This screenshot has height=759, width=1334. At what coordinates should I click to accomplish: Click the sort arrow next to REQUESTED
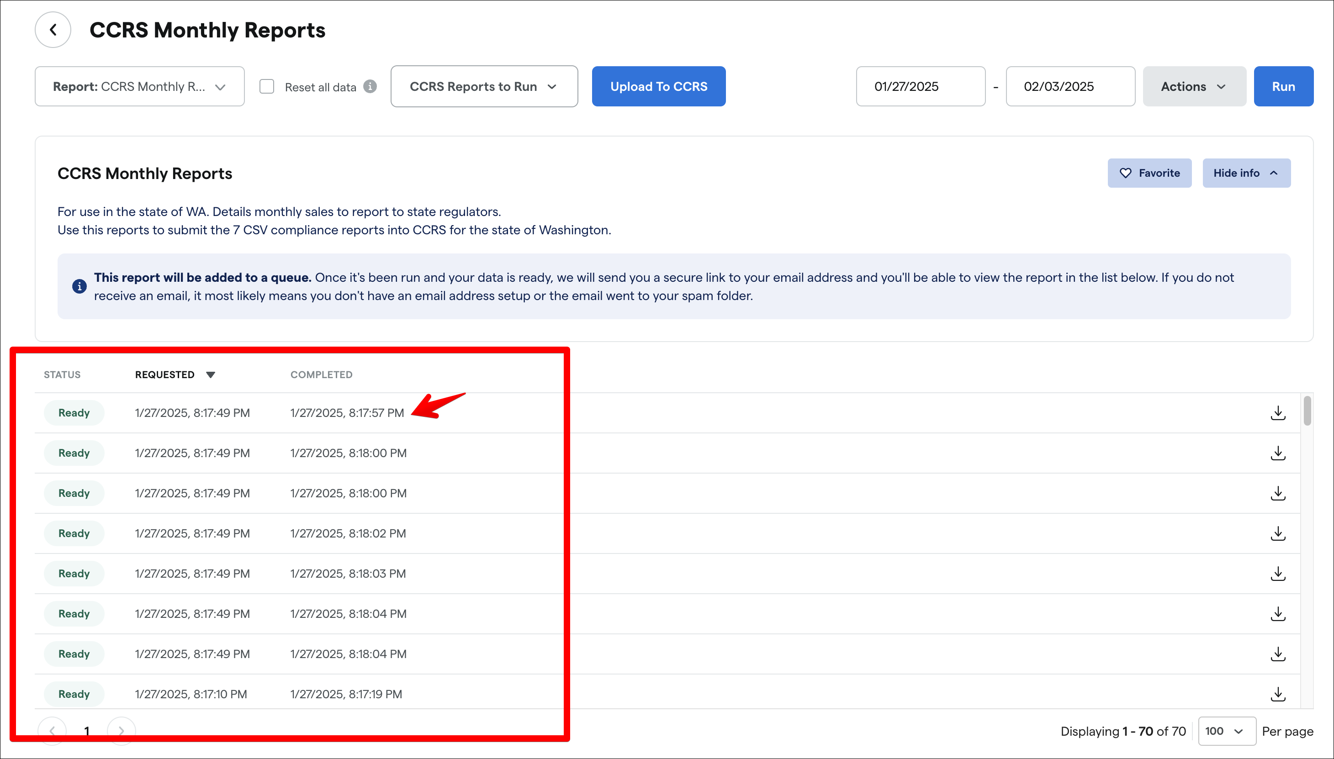211,375
